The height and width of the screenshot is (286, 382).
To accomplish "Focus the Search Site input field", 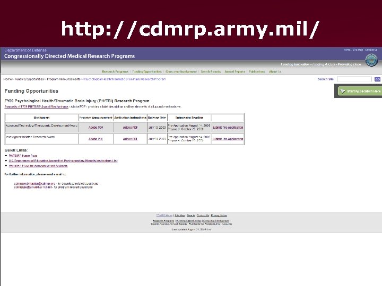I will (x=354, y=79).
